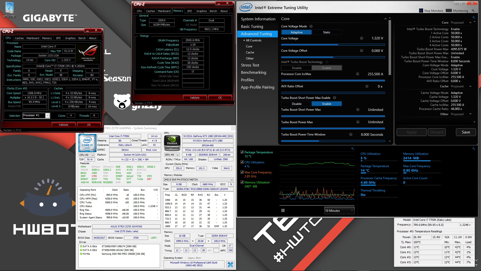
Task: Show info for Core Voltage Mode
Action: (x=311, y=26)
